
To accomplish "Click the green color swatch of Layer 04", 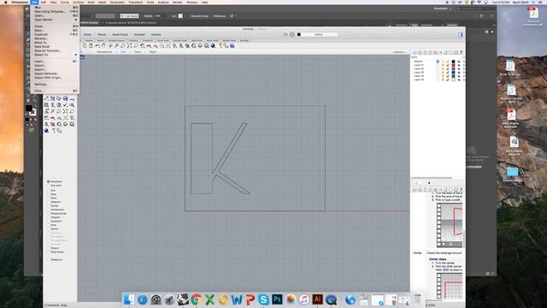I will tap(453, 76).
